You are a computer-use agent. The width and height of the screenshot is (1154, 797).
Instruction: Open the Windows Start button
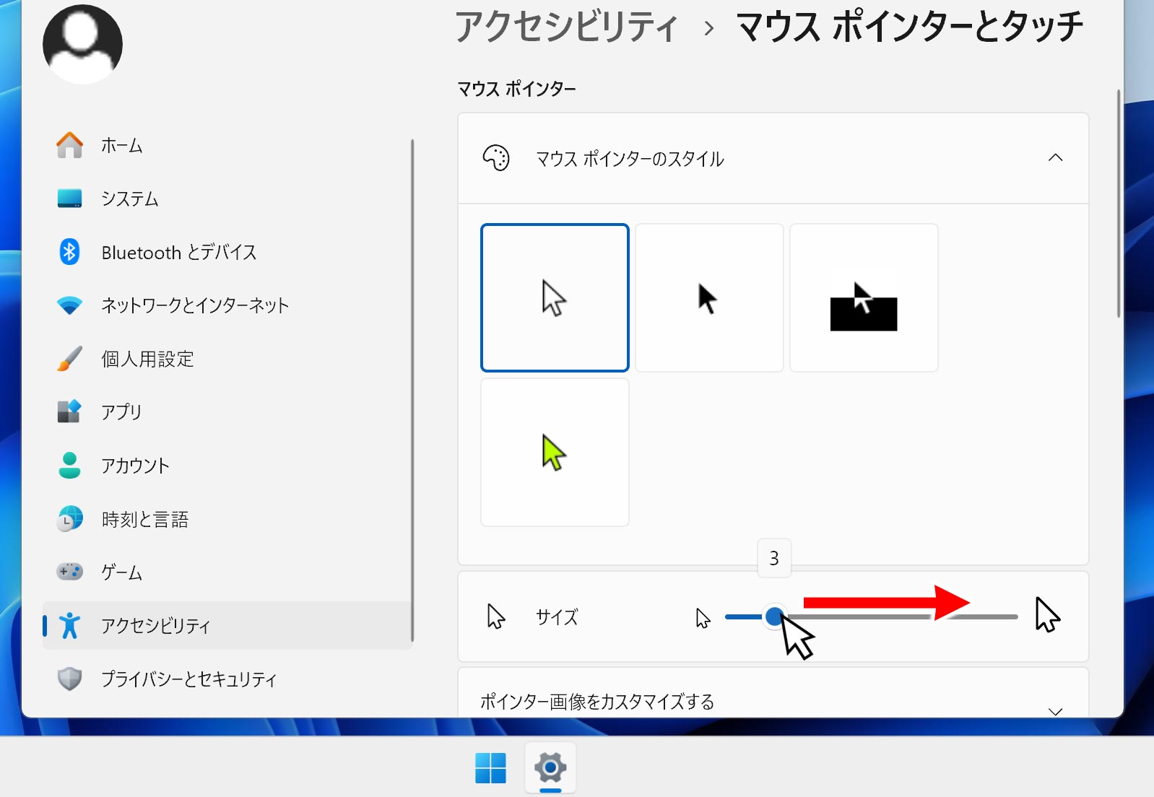[x=490, y=767]
